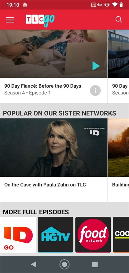Open the partially visible Building show thumbnail
Image resolution: width=129 pixels, height=273 pixels.
pos(119,147)
